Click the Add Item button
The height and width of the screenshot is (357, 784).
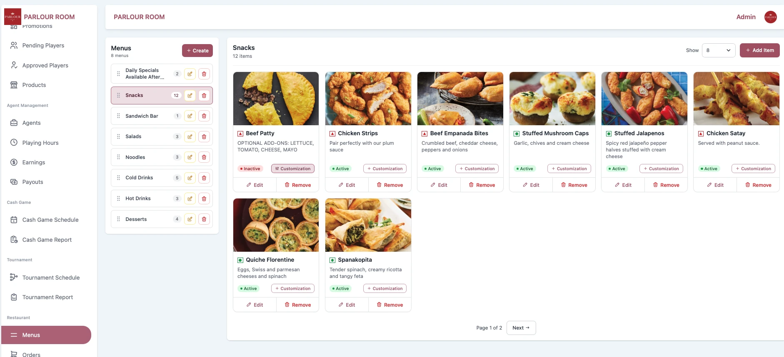click(x=759, y=50)
